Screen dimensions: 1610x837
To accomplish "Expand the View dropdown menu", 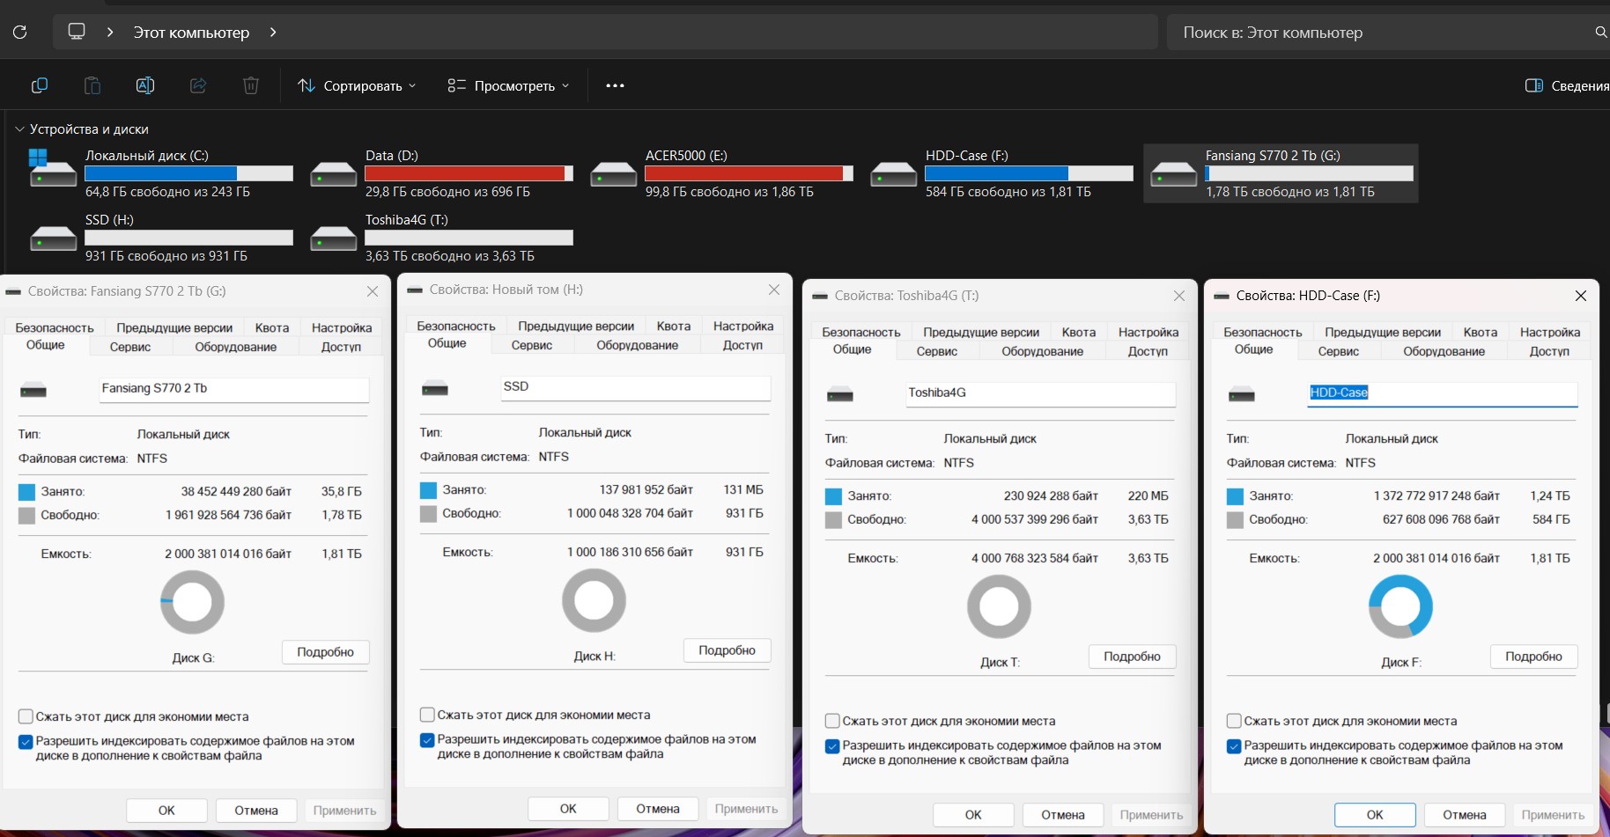I will 508,85.
